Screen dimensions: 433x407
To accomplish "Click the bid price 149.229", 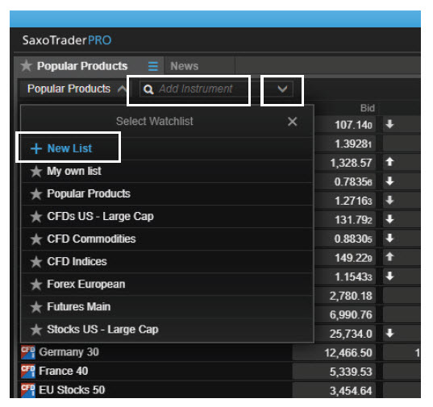I will 353,258.
